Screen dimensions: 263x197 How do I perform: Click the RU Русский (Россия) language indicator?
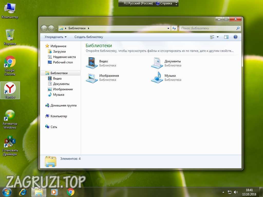[x=138, y=3]
